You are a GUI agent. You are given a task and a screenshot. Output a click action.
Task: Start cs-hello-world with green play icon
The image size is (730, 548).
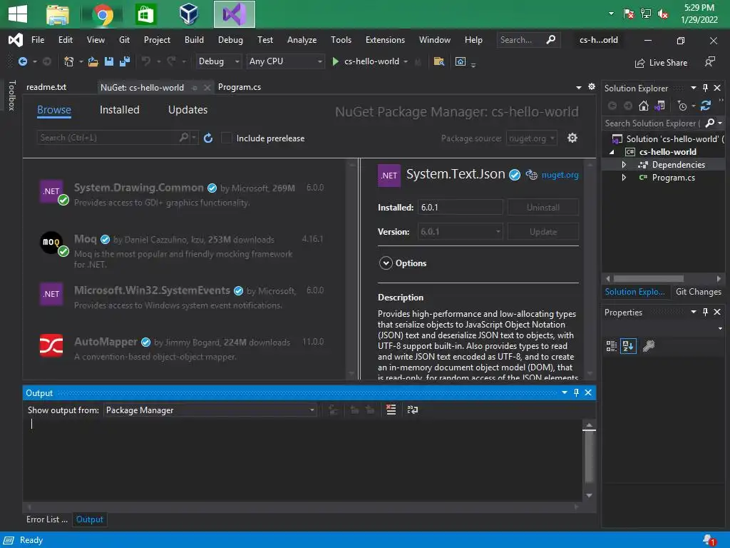tap(335, 61)
